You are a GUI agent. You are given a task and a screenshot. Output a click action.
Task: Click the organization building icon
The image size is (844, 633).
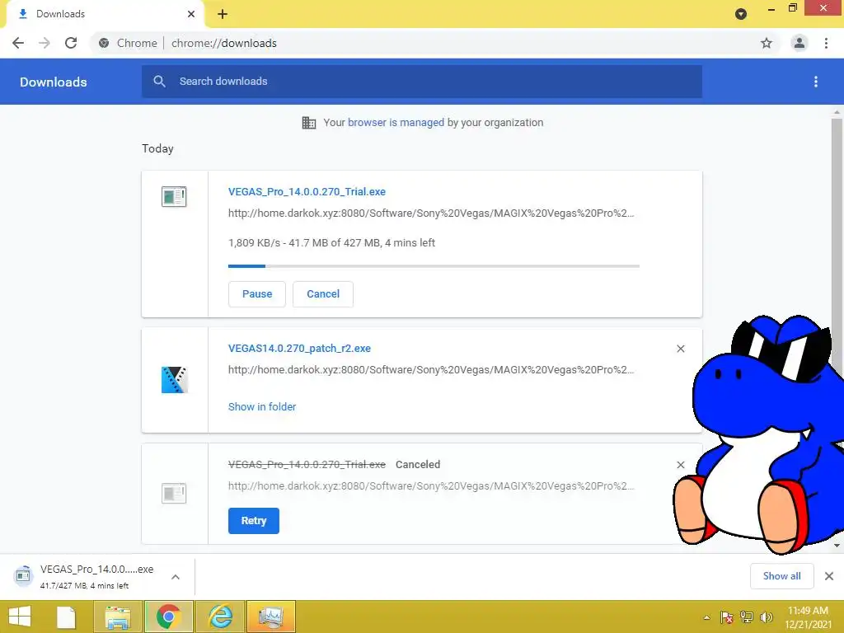[x=309, y=123]
